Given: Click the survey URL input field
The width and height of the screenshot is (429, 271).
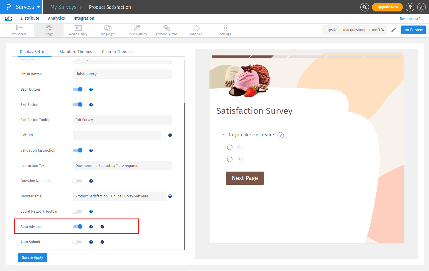Looking at the screenshot, I should (354, 30).
